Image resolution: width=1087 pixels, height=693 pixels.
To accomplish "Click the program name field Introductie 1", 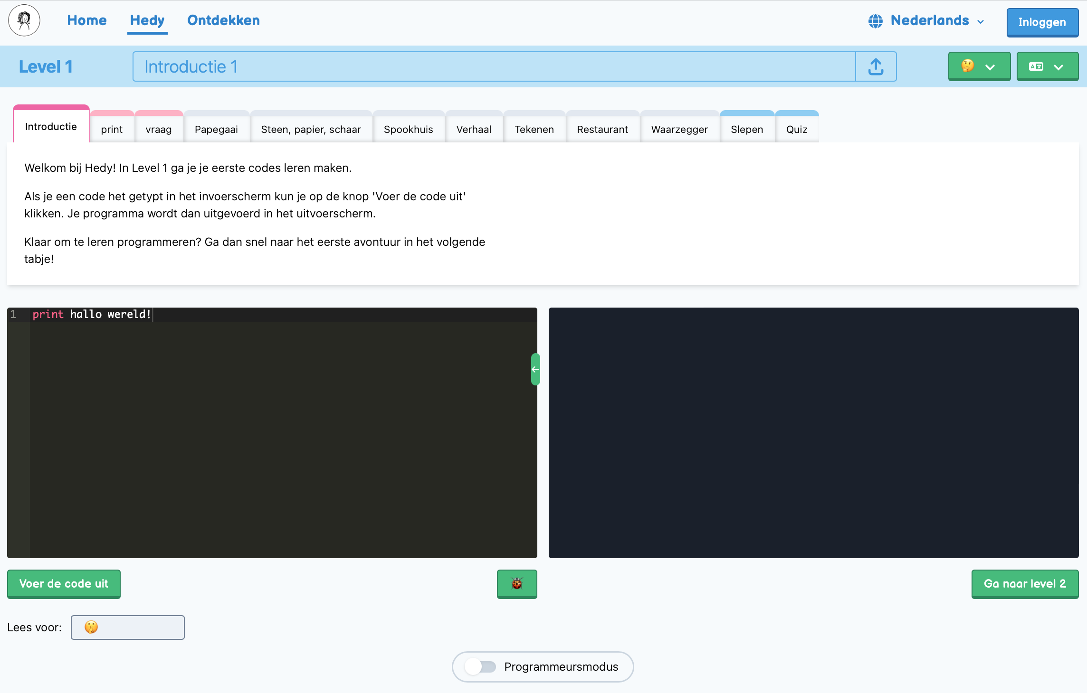I will [494, 66].
